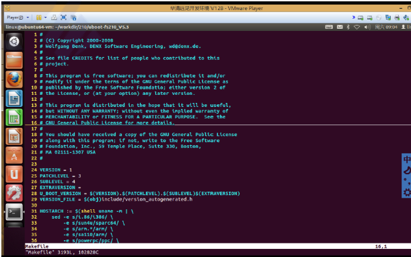This screenshot has height=257, width=411.
Task: Click the 'Wolfgang Denk, DENX Software Engineering' line
Action: pyautogui.click(x=120, y=46)
